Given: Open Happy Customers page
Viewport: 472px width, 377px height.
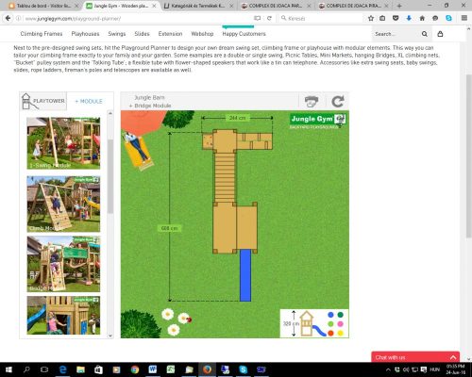Looking at the screenshot, I should [x=244, y=34].
